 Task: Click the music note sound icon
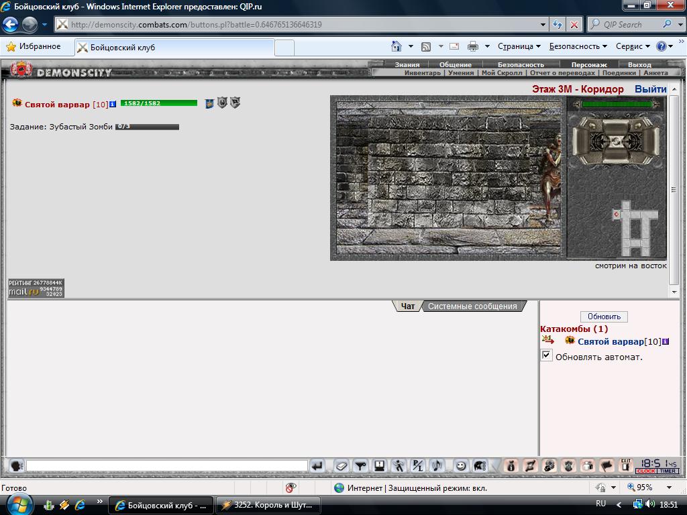coord(436,466)
